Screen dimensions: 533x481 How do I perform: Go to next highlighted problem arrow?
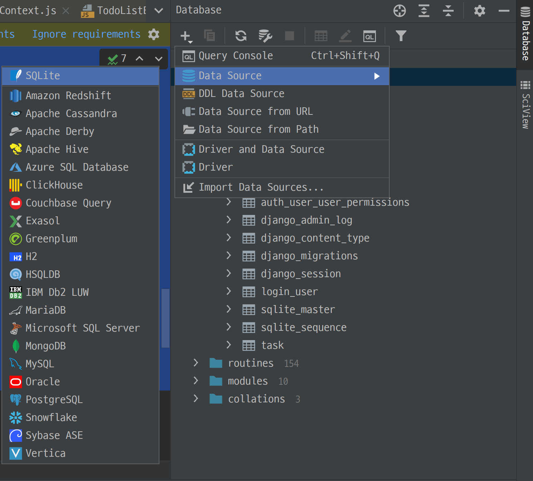point(159,58)
